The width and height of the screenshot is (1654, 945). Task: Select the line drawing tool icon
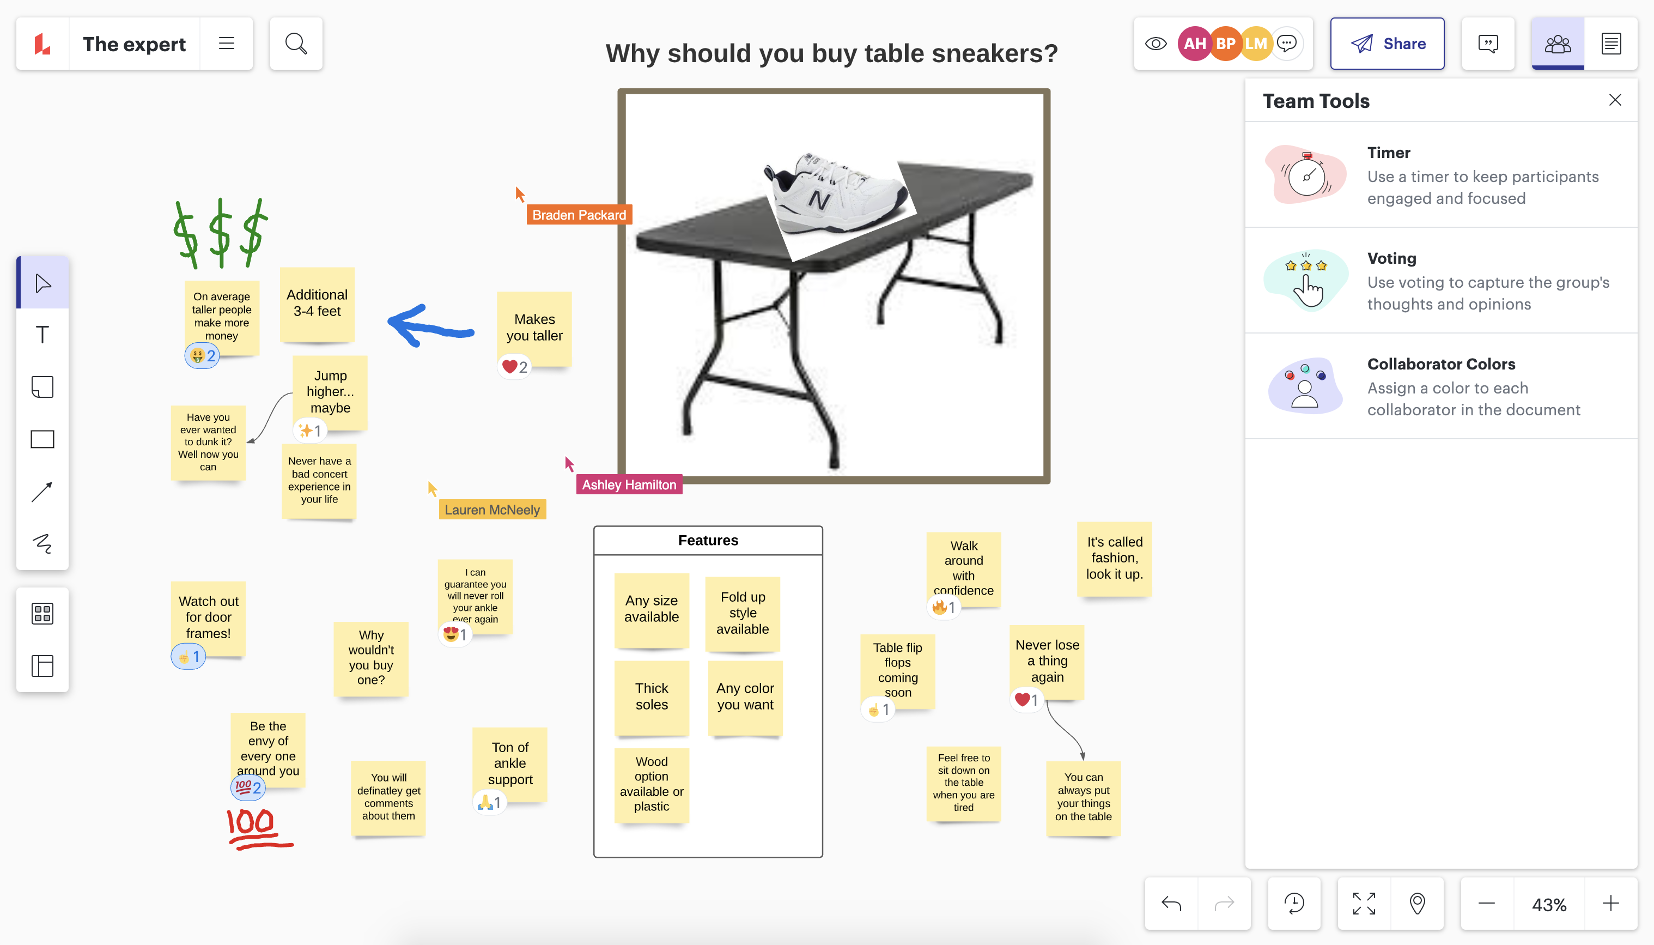(43, 490)
